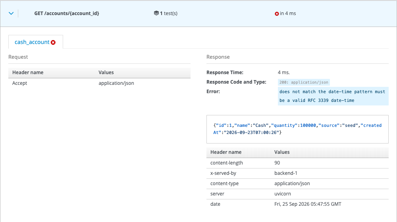This screenshot has height=222, width=397.
Task: Click the Error label
Action: coord(213,92)
